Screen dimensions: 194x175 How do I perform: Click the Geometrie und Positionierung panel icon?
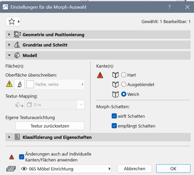coord(17,34)
